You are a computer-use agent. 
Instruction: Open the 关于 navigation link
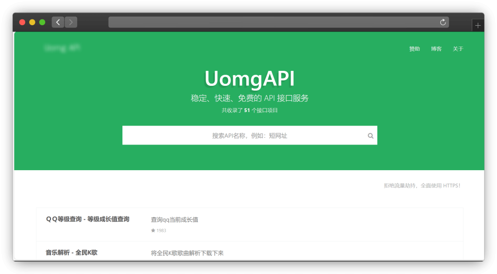[458, 49]
